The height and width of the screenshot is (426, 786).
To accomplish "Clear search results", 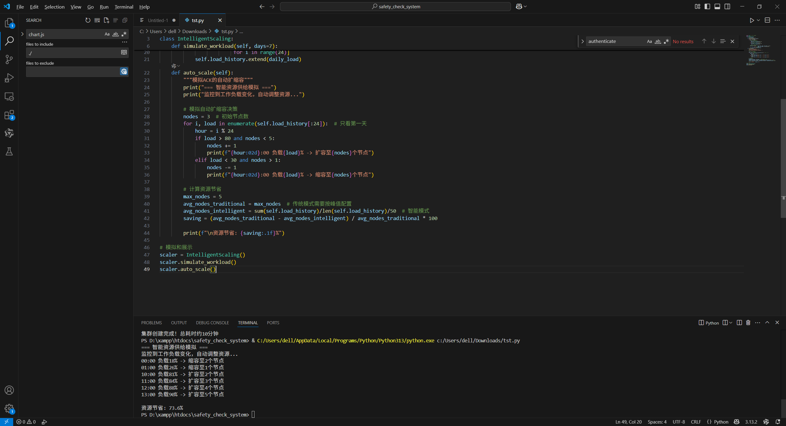I will click(x=97, y=20).
